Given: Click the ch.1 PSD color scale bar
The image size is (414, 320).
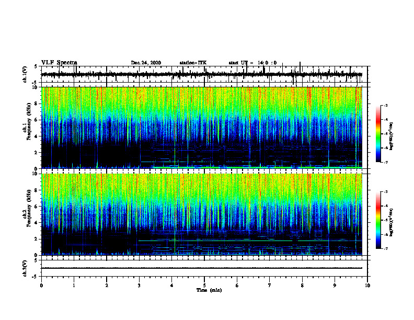Looking at the screenshot, I should tap(378, 134).
